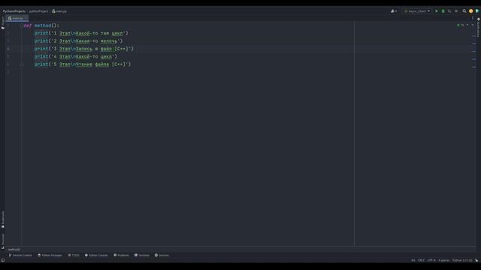Click main.py in the breadcrumb path

pos(59,11)
